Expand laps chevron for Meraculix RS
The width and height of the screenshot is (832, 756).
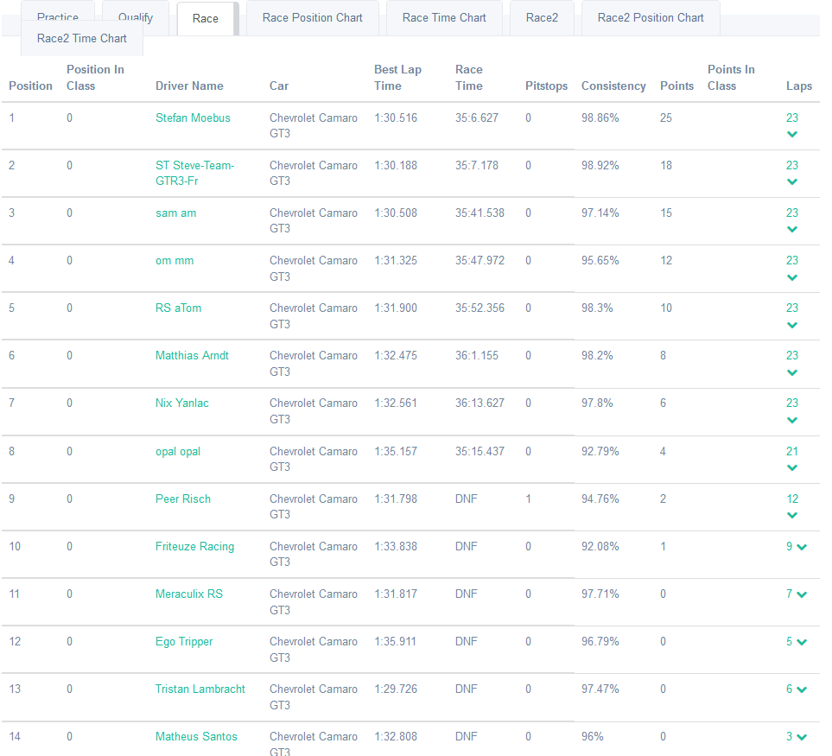click(x=802, y=594)
